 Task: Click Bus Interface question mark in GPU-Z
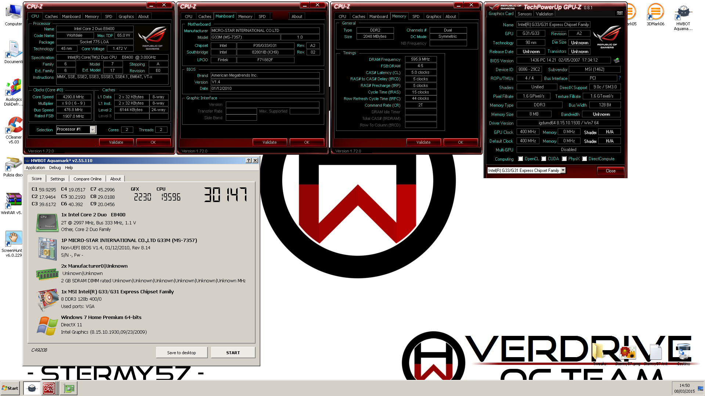click(619, 78)
